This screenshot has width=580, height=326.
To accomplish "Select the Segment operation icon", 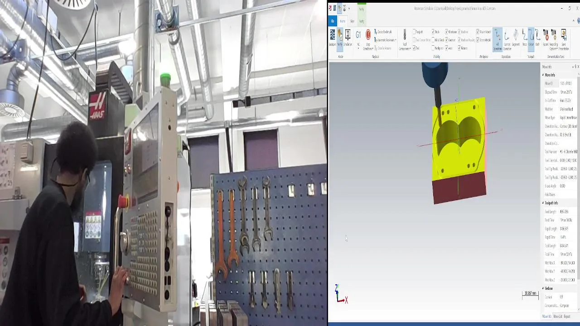I will (x=516, y=38).
